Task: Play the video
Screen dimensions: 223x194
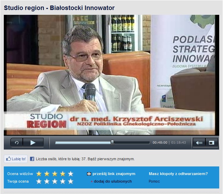Action: click(x=33, y=143)
